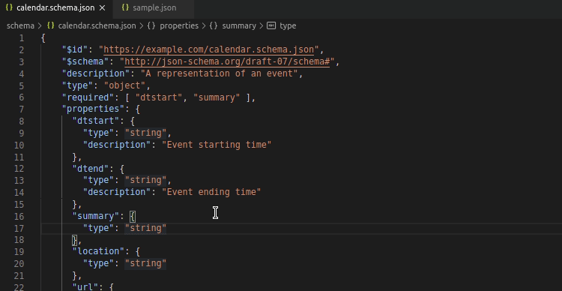Click the "dtend" property key on line 12

point(91,168)
